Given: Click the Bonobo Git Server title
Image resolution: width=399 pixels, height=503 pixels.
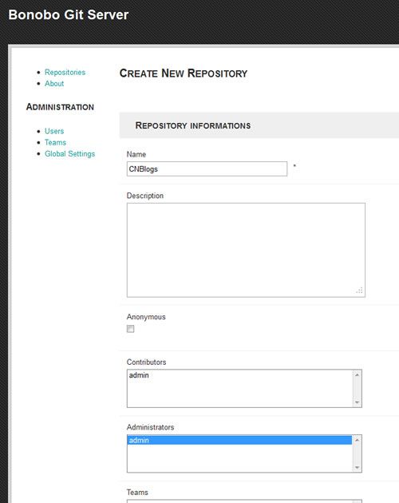Looking at the screenshot, I should coord(69,14).
